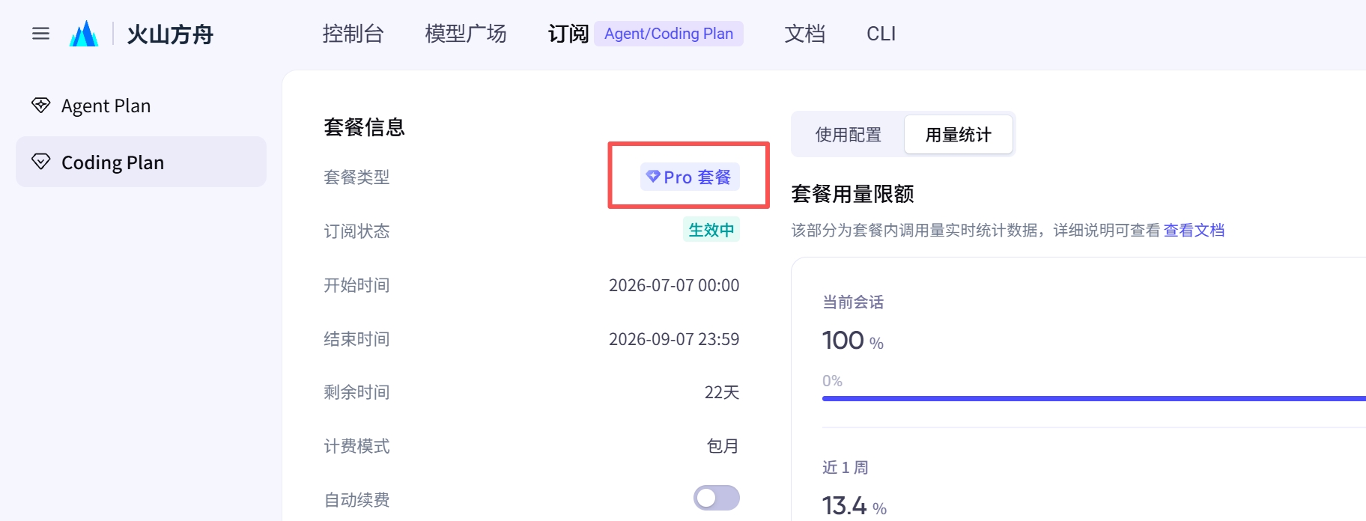
Task: Select the 订阅 navigation item
Action: 568,34
